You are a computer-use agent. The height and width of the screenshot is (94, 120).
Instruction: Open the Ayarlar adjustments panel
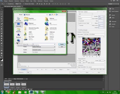pos(110,15)
